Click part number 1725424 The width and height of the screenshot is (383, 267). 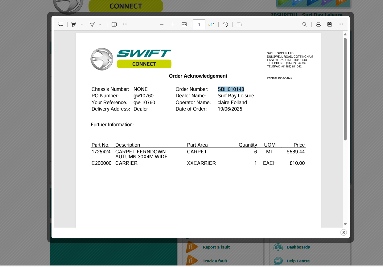(x=101, y=152)
